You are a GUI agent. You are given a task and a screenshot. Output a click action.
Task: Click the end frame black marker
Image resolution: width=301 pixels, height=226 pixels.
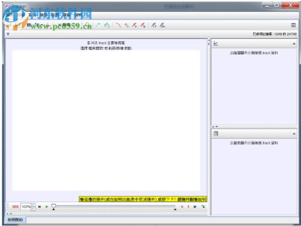[x=175, y=209]
